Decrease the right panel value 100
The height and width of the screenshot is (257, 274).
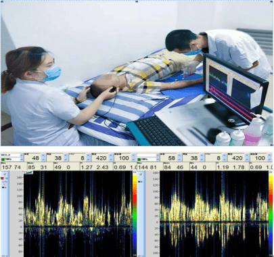point(269,160)
